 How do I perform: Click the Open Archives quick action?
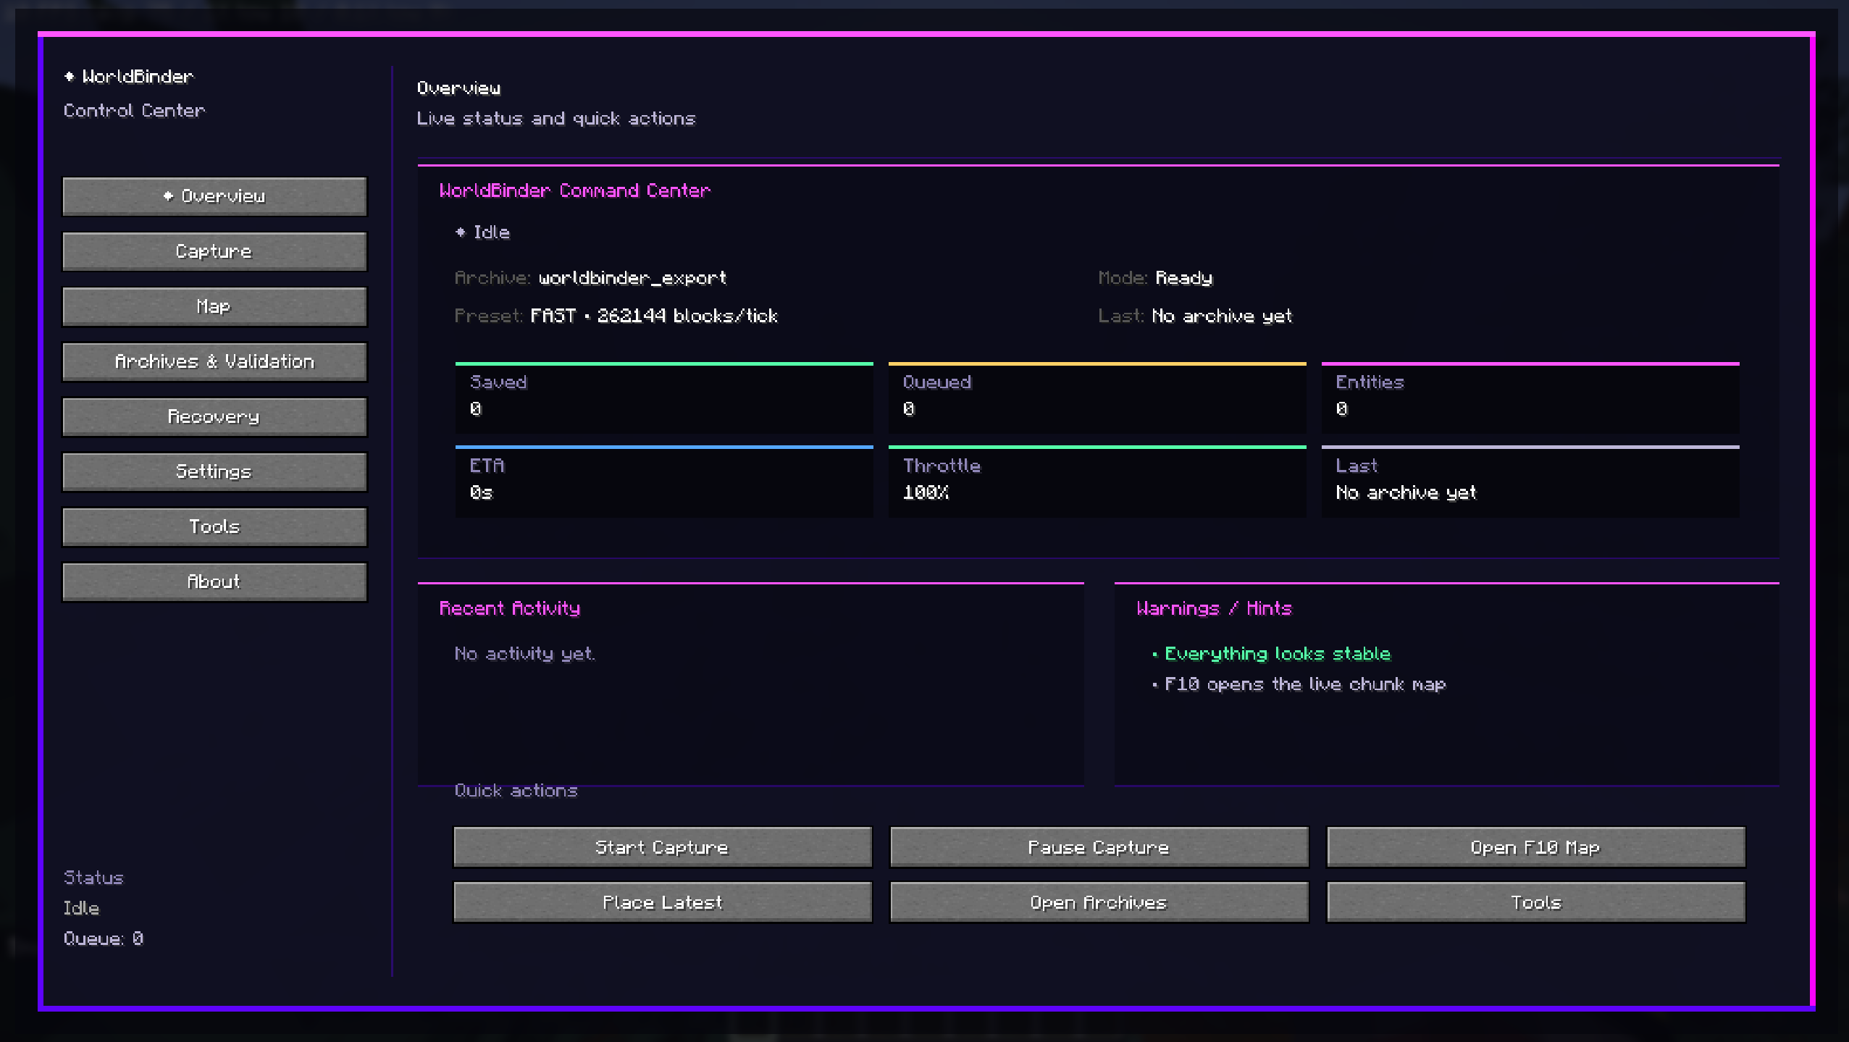click(x=1099, y=902)
